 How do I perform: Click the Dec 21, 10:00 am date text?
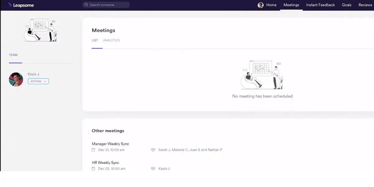pyautogui.click(x=111, y=150)
